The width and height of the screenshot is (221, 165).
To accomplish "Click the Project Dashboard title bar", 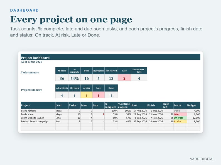I will pos(110,57).
